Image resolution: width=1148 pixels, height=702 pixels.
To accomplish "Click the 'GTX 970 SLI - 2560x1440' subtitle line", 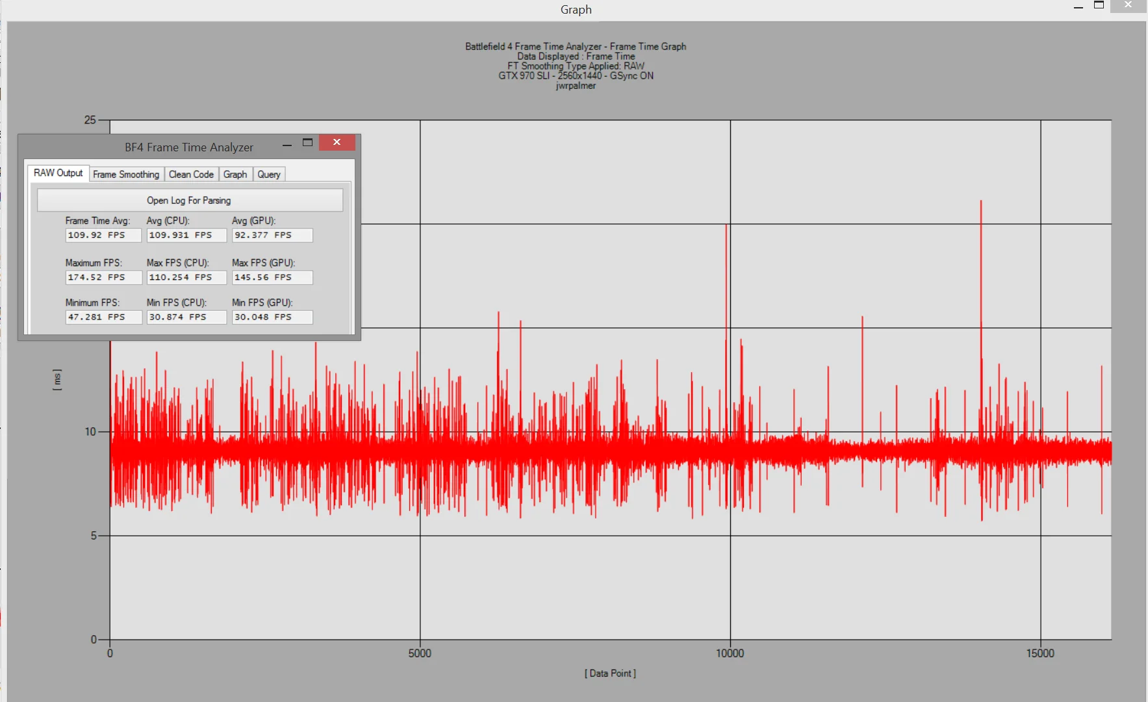I will [x=576, y=76].
